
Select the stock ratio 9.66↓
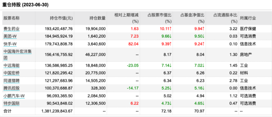(167, 36)
